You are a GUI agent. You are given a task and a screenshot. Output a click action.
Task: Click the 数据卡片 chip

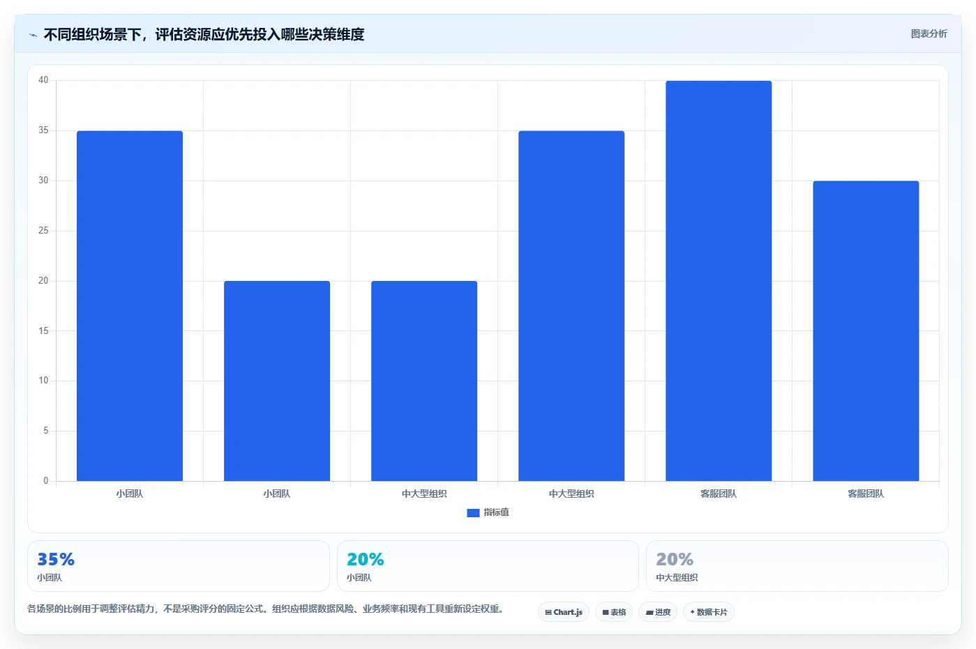coord(709,612)
